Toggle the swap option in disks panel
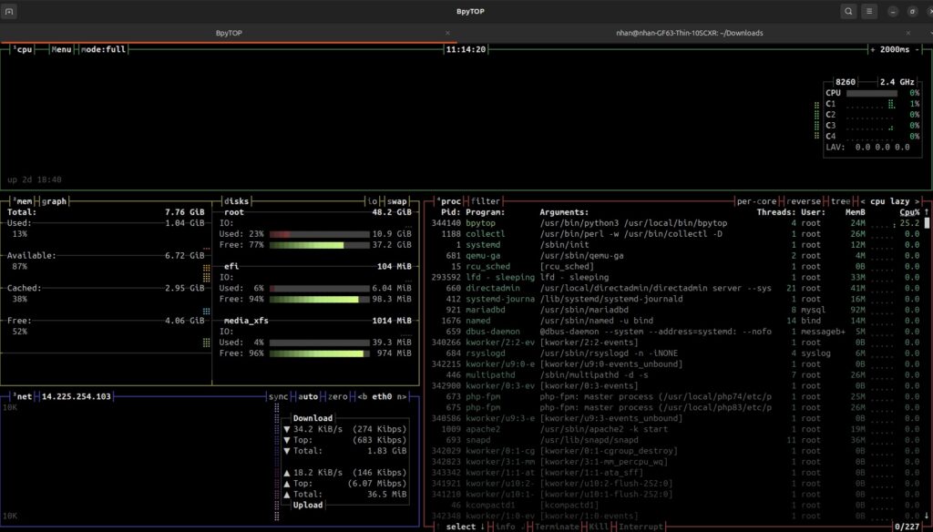 398,200
